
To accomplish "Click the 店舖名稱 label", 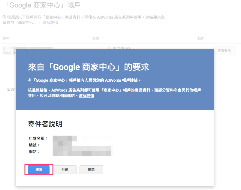I will [38, 138].
